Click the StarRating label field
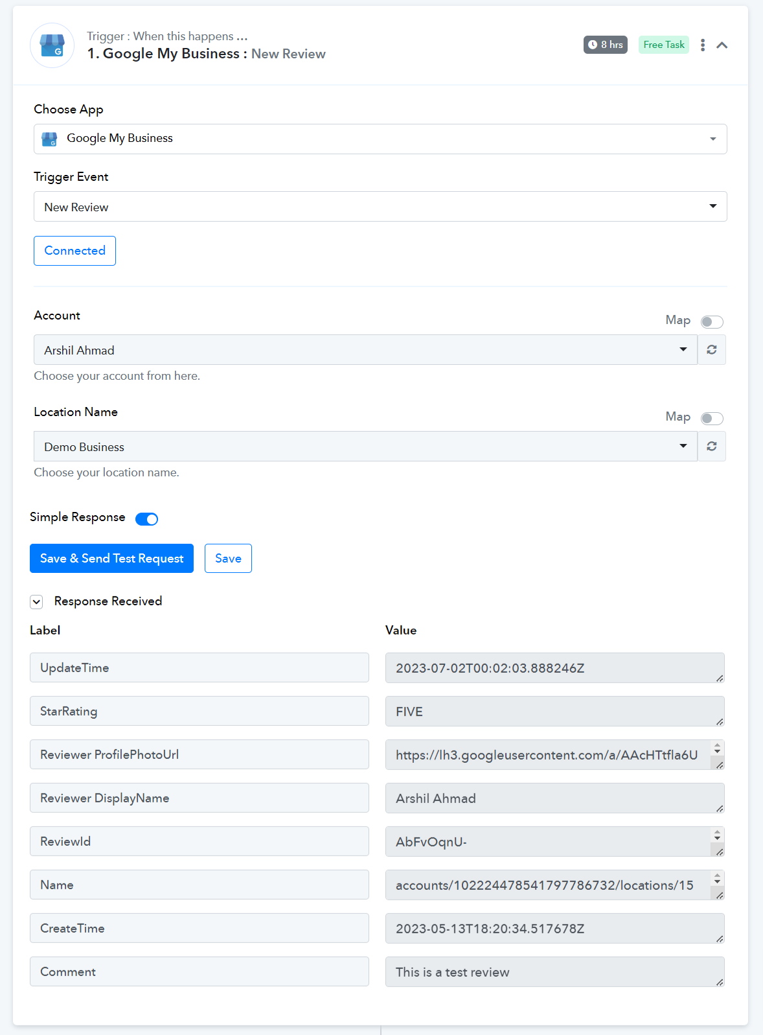763x1035 pixels. (199, 711)
